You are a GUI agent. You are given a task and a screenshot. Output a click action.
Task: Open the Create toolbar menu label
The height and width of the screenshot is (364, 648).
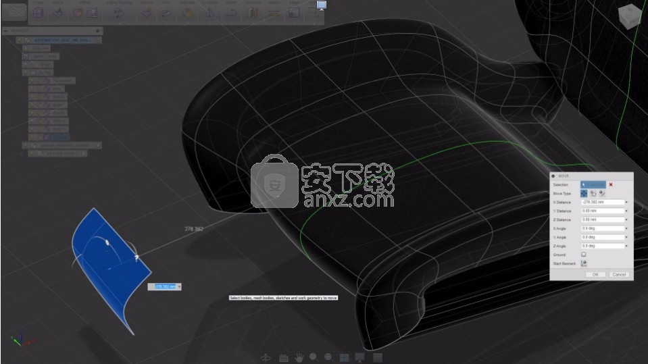[38, 3]
